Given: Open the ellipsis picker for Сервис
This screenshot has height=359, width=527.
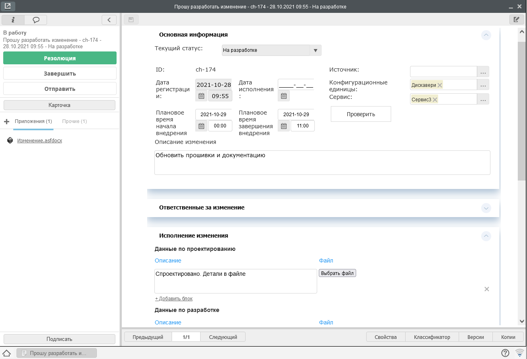Looking at the screenshot, I should 483,99.
